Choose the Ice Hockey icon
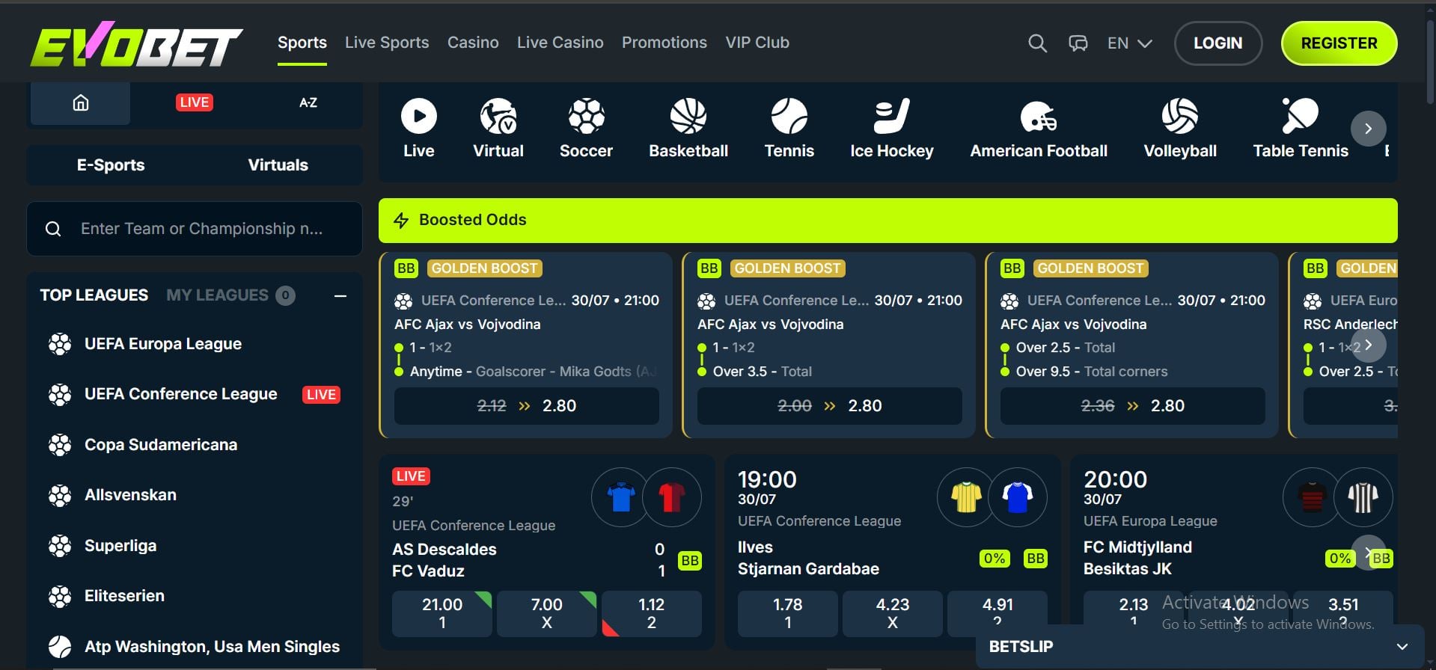The image size is (1436, 670). (x=892, y=117)
